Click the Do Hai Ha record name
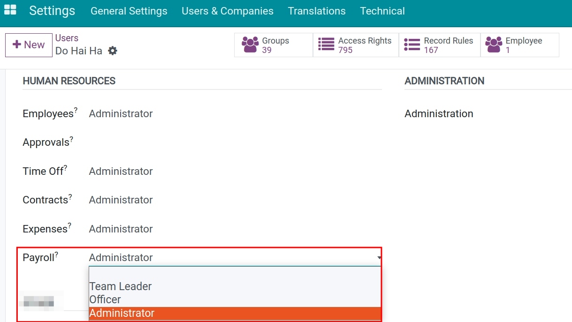This screenshot has width=572, height=322. point(79,51)
